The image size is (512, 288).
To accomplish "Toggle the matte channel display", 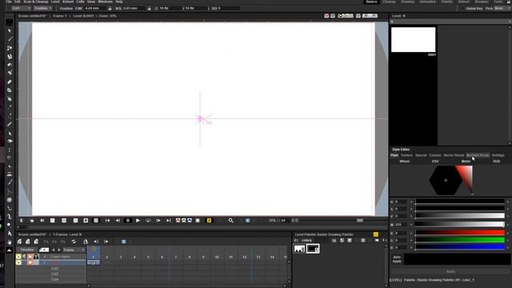I will coord(198,221).
